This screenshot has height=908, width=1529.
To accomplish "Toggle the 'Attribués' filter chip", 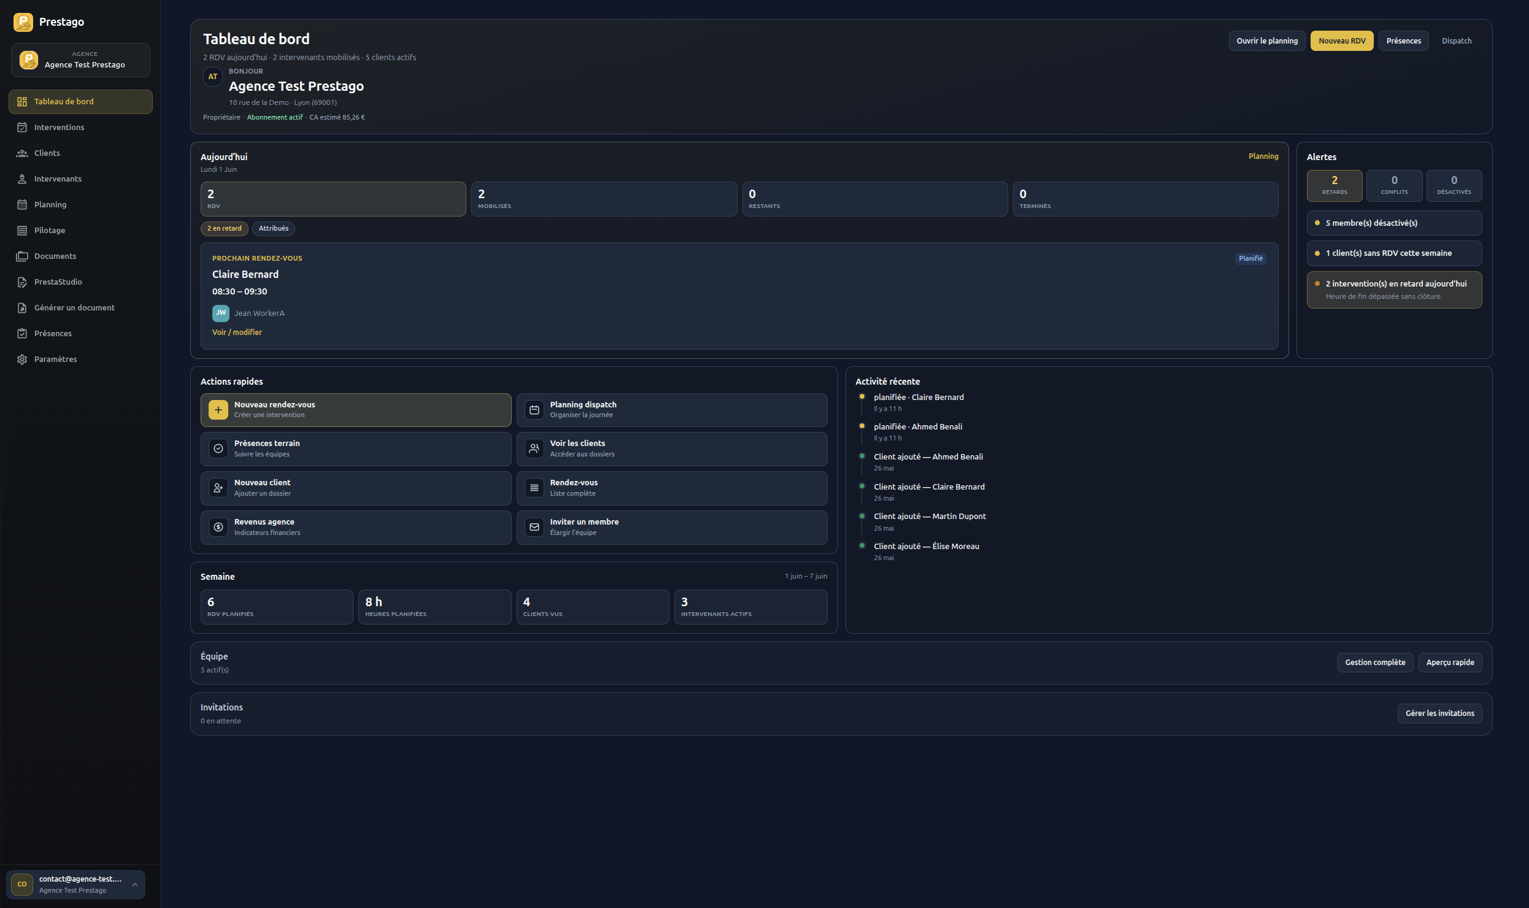I will (x=274, y=229).
